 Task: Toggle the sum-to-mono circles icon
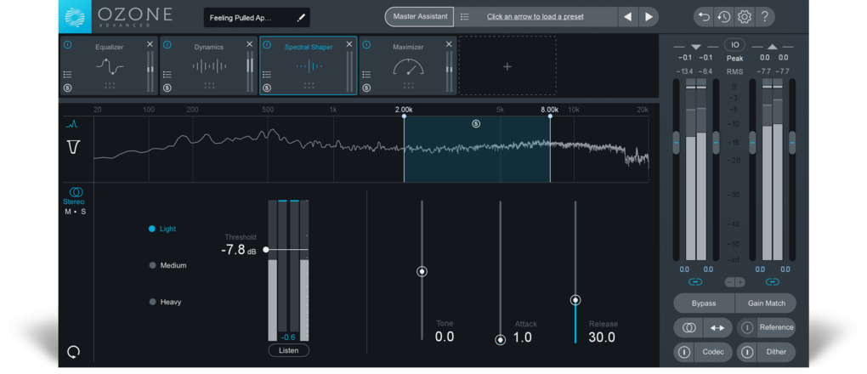[688, 327]
